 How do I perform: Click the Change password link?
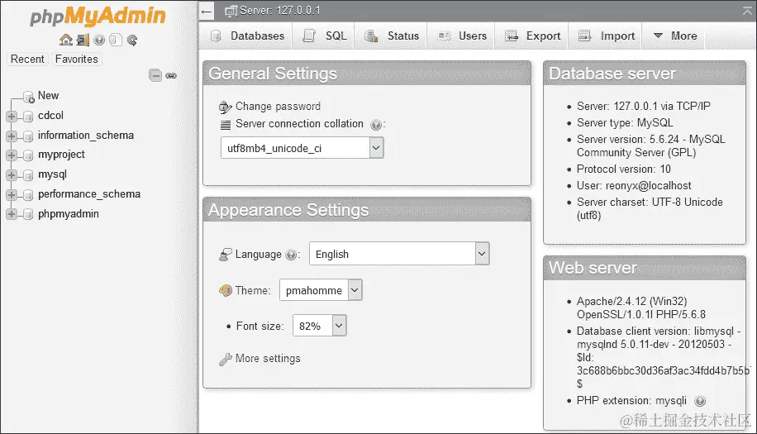pyautogui.click(x=278, y=107)
